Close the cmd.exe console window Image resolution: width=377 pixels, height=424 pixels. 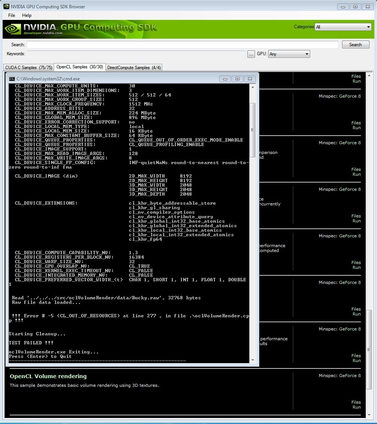click(x=250, y=79)
